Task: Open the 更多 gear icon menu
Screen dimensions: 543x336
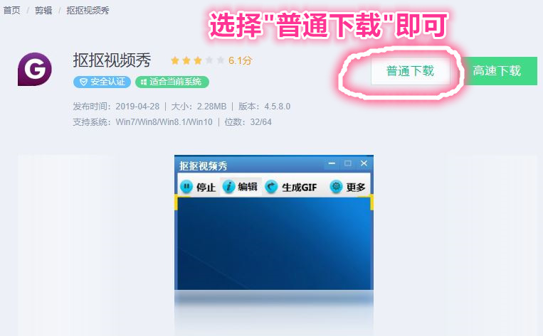Action: pyautogui.click(x=336, y=187)
